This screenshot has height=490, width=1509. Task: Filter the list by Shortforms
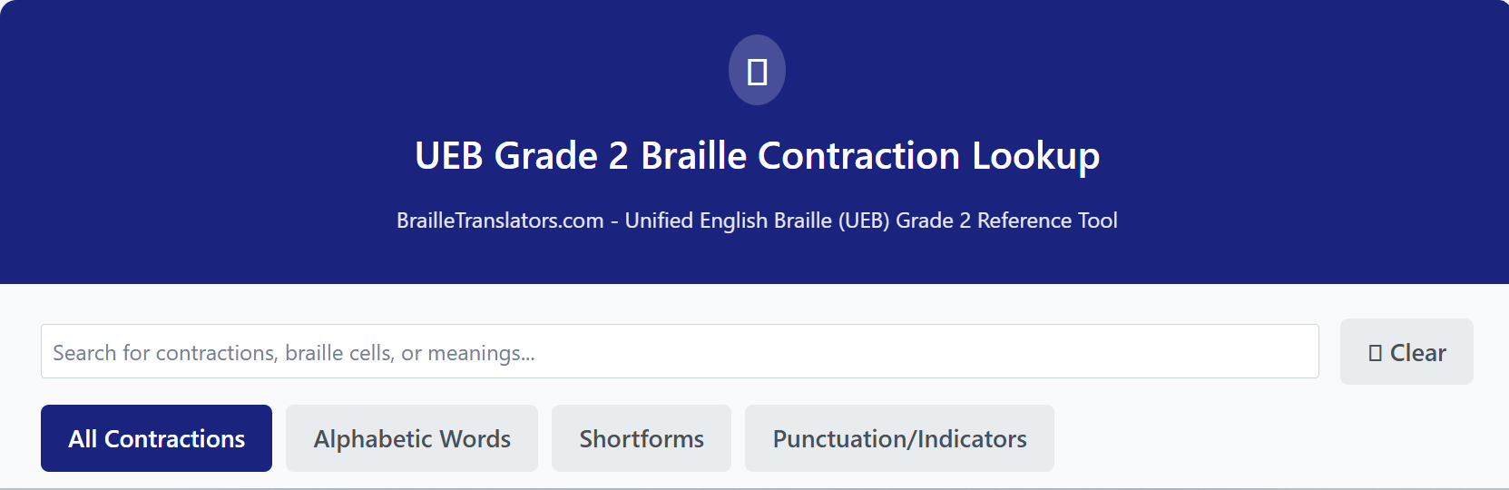[642, 438]
